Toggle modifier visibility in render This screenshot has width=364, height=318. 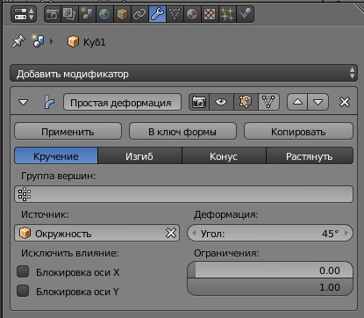pyautogui.click(x=199, y=102)
